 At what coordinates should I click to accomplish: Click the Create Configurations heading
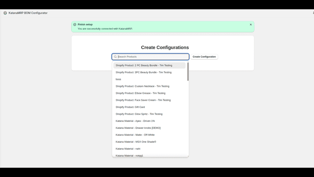165,47
